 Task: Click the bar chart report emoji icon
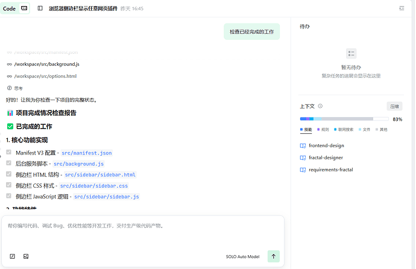(x=10, y=113)
